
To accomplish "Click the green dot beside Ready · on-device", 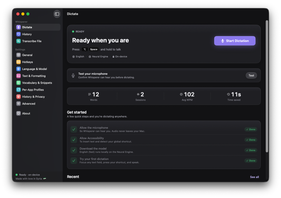I will point(17,175).
